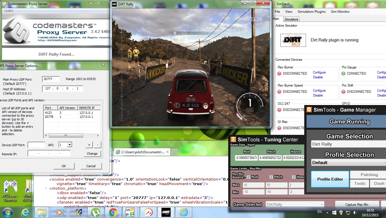Click the Dash button in Game Manager
386x218 pixels.
(x=379, y=183)
